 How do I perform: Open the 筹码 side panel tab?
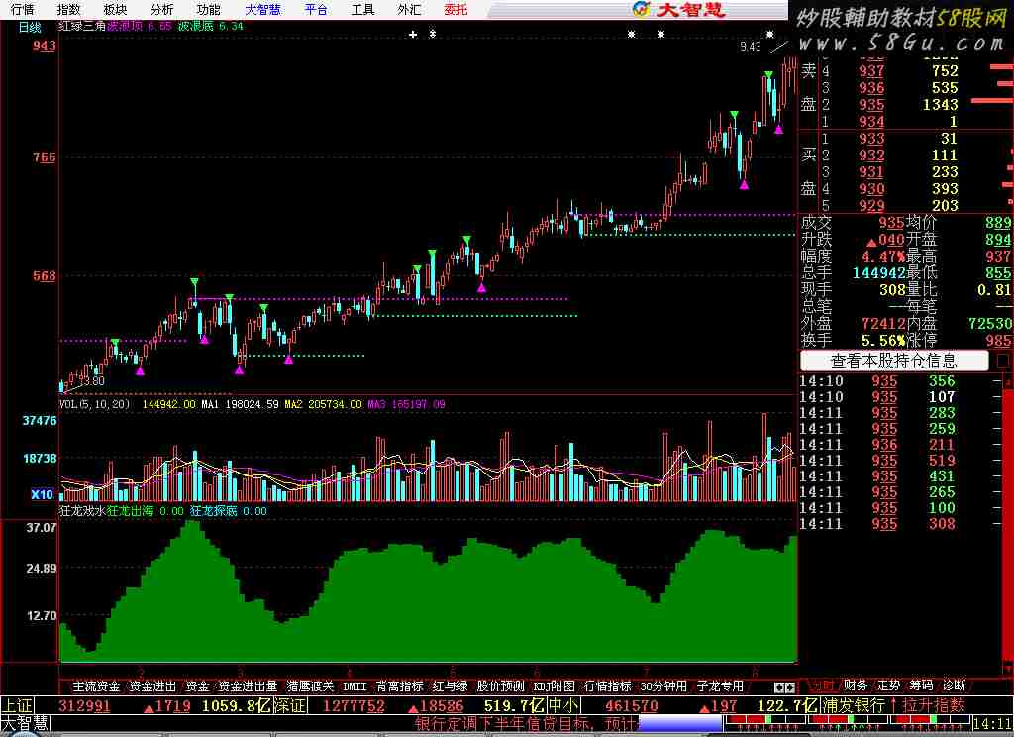[922, 684]
